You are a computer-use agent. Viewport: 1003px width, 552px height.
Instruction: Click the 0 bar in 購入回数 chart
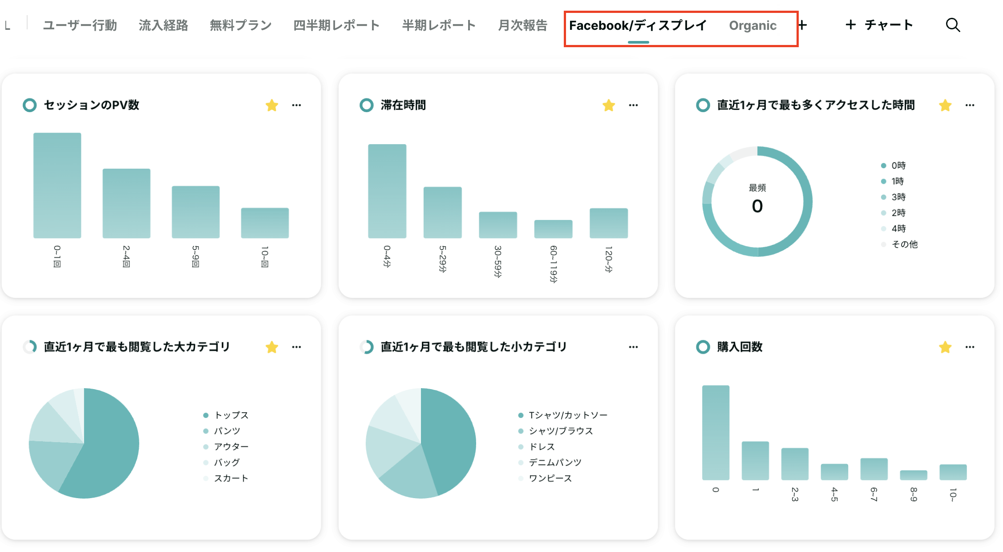click(x=716, y=433)
